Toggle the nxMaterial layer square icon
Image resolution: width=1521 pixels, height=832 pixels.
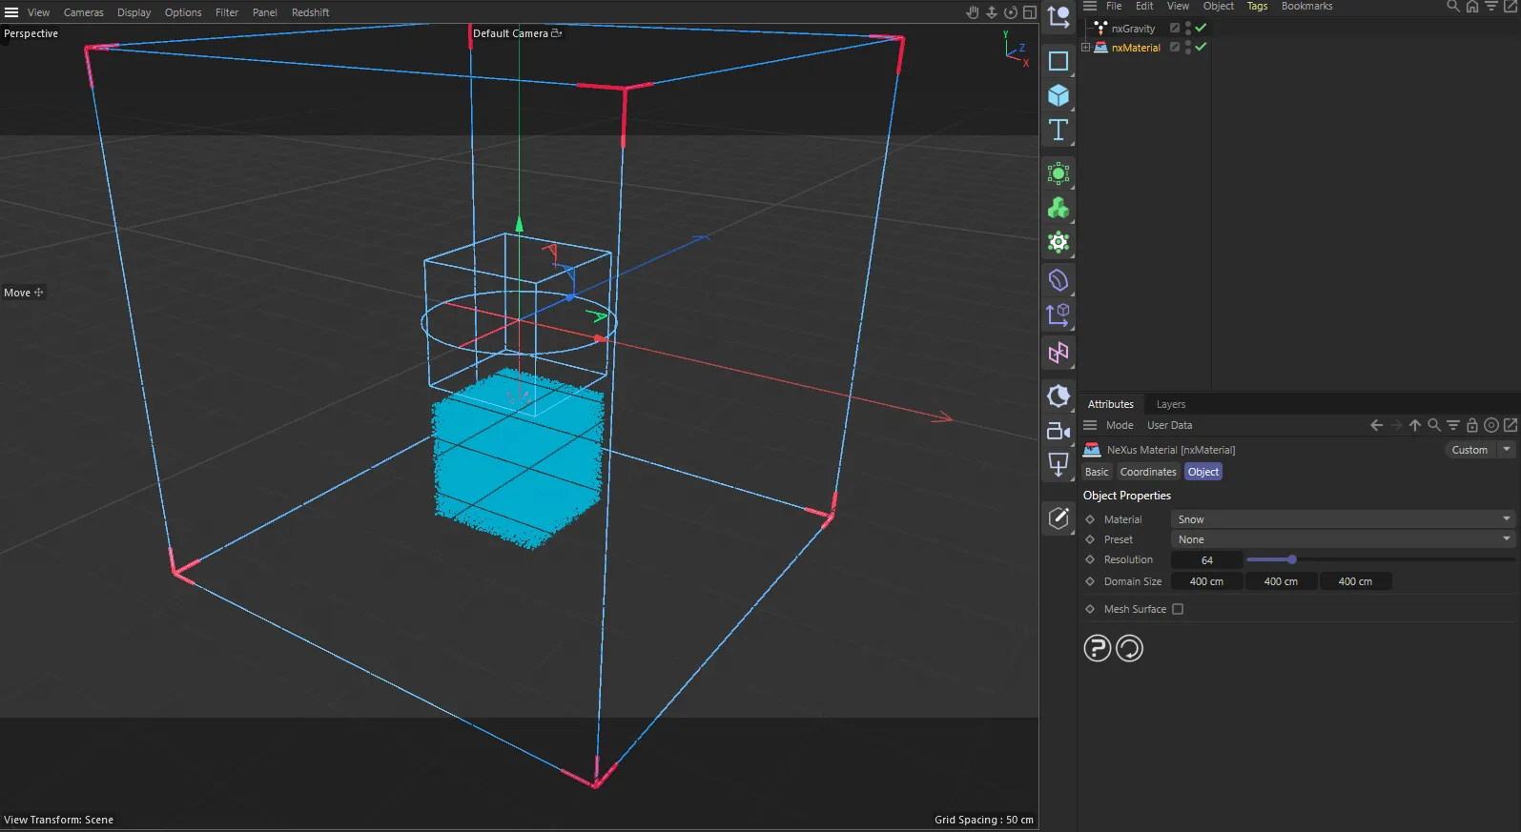(x=1175, y=47)
